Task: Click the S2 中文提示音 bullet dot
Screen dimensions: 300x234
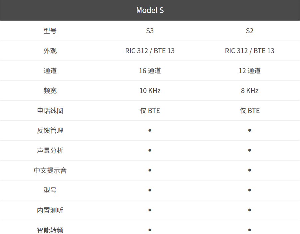Action: (249, 170)
